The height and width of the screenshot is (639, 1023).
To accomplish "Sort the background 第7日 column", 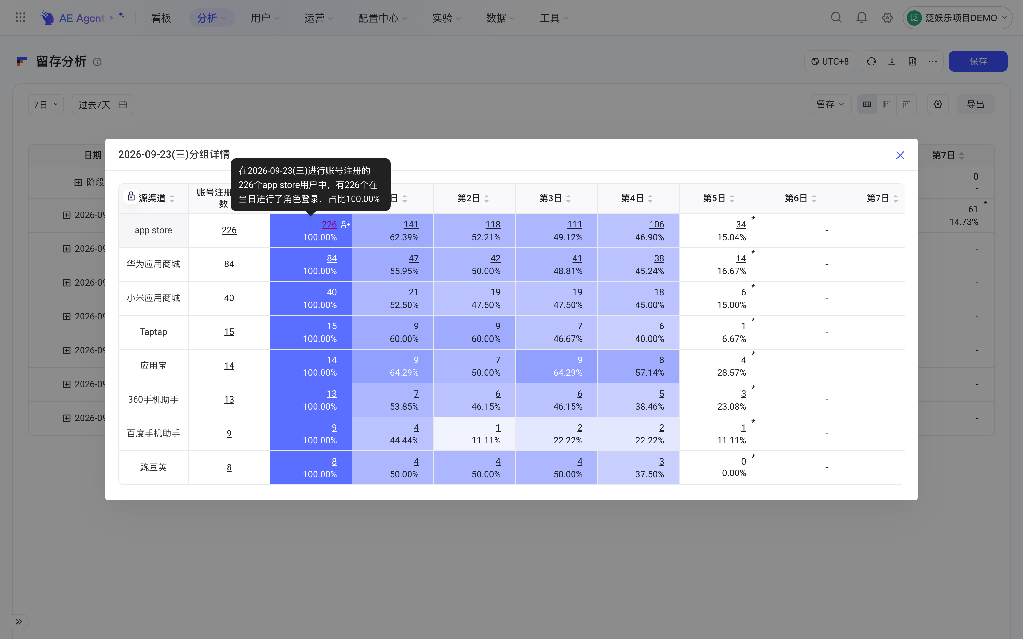I will point(962,156).
